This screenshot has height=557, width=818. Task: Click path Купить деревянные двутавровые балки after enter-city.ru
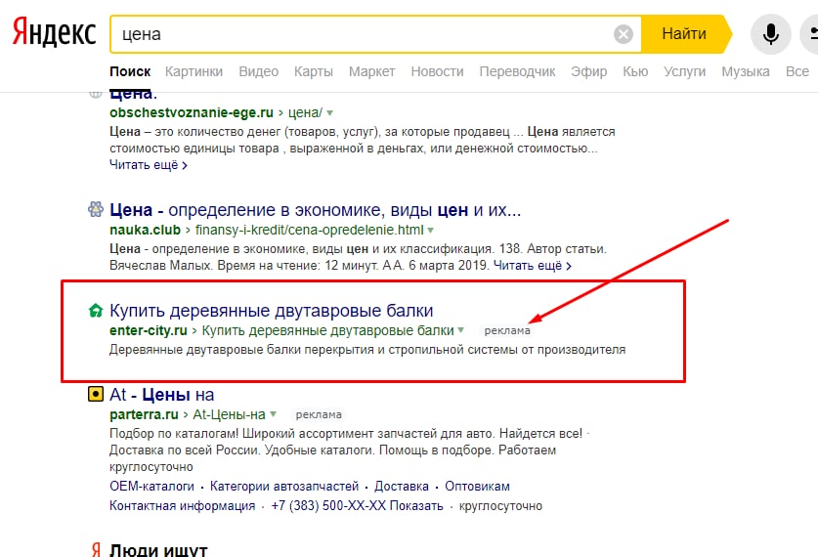[327, 330]
